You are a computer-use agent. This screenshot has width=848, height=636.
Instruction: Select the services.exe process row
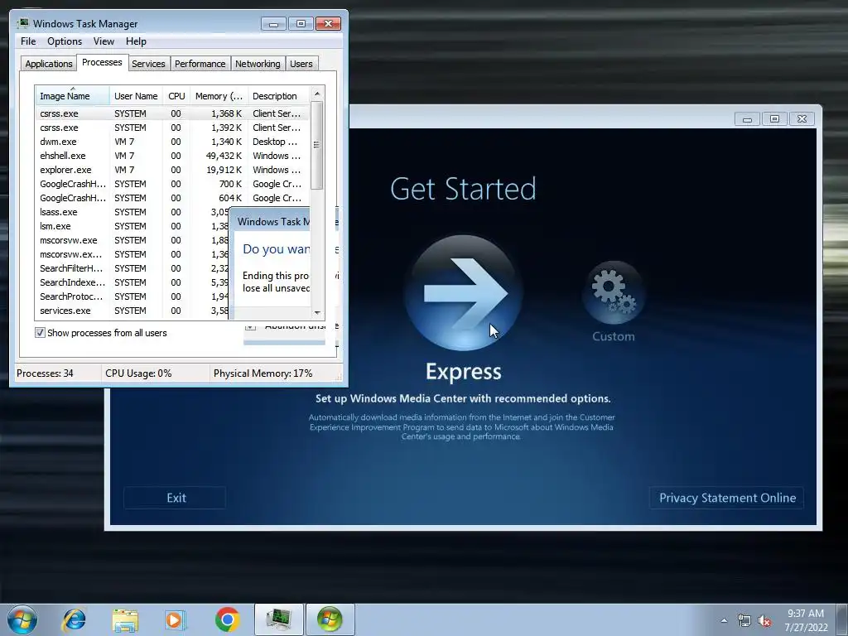[132, 311]
